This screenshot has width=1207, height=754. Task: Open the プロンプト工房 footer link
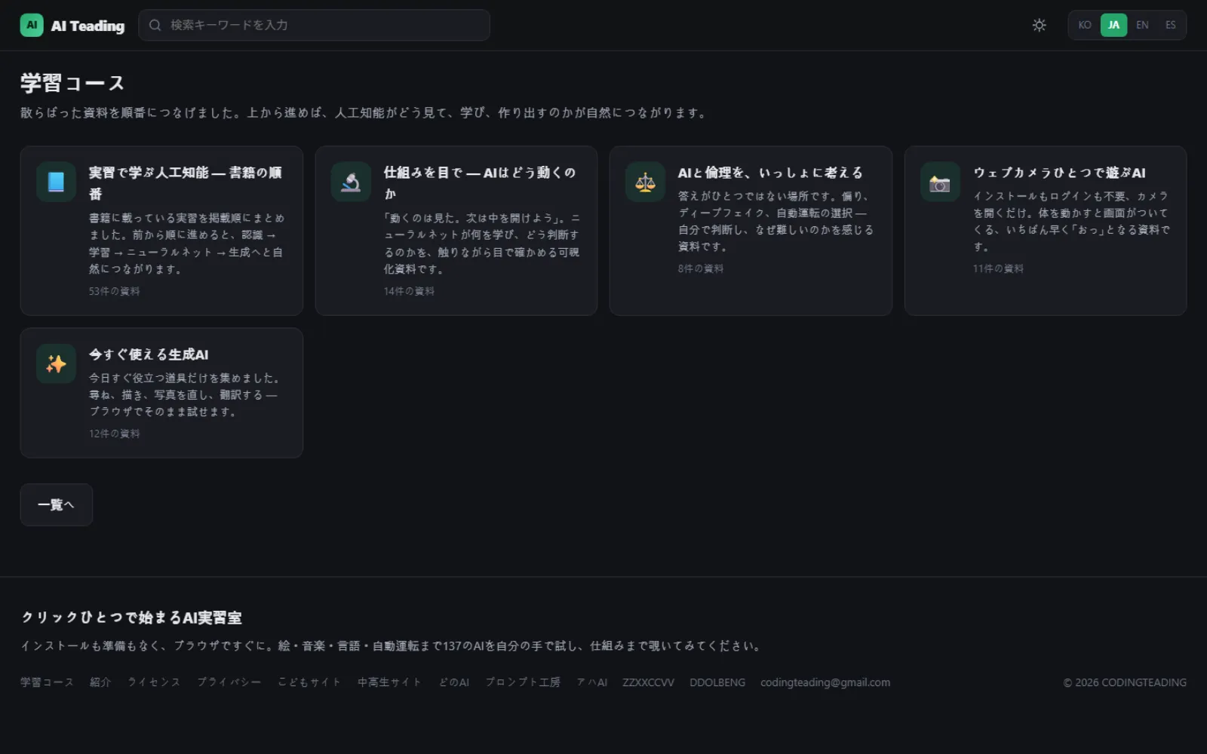[523, 682]
